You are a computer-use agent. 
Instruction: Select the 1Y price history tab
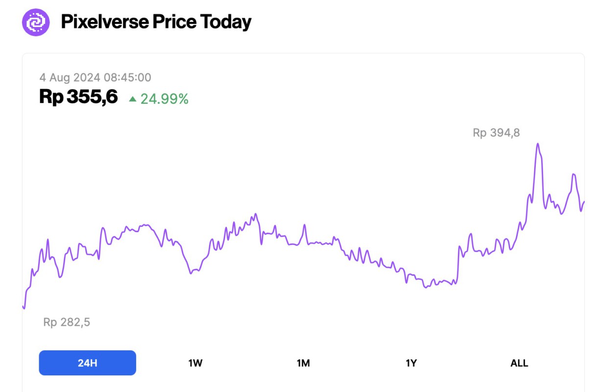(x=412, y=363)
